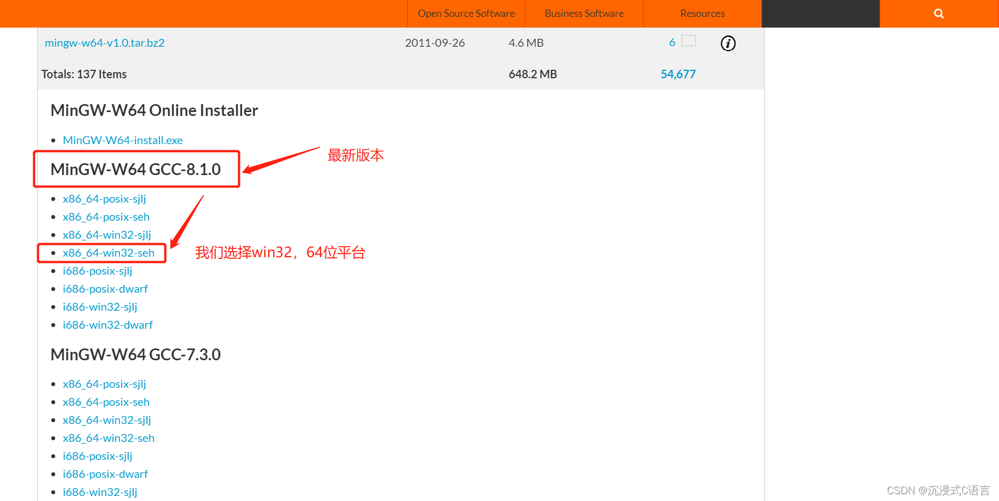Viewport: 999px width, 501px height.
Task: Click the 648.2 MB total size
Action: (x=533, y=74)
